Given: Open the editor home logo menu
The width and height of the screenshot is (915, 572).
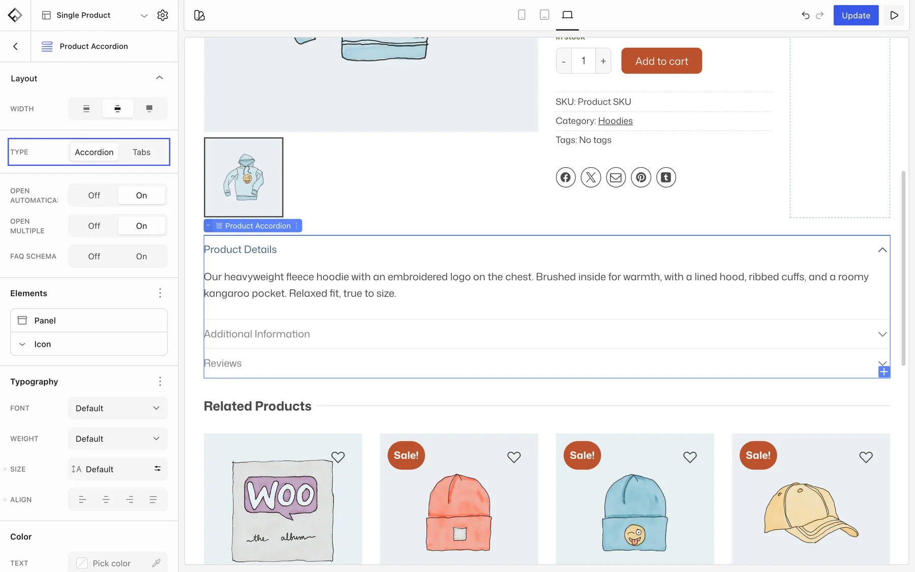Looking at the screenshot, I should click(15, 15).
